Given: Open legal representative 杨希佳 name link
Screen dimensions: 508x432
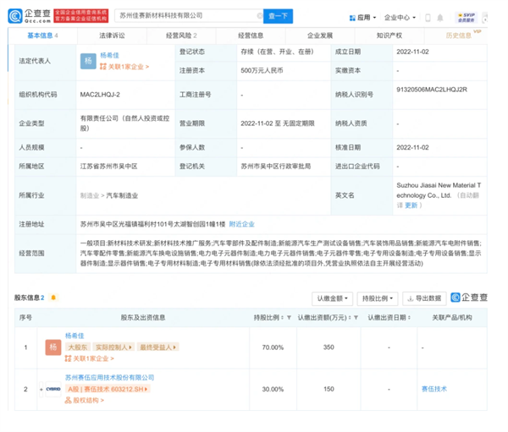Looking at the screenshot, I should click(109, 55).
